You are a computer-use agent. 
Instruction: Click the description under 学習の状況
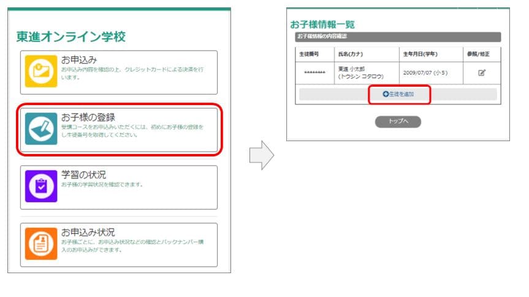(102, 185)
